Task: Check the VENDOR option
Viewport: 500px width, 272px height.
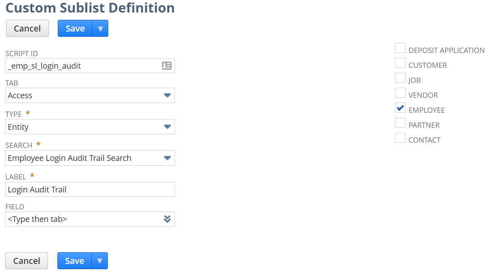Action: pos(400,93)
